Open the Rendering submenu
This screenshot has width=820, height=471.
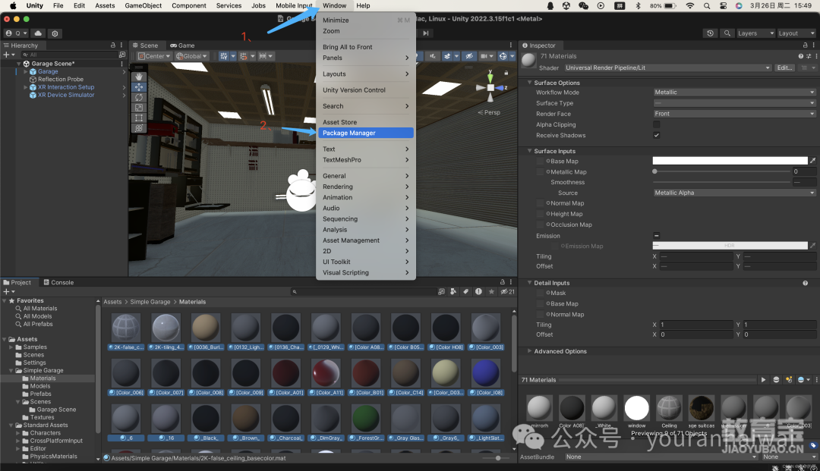click(365, 187)
